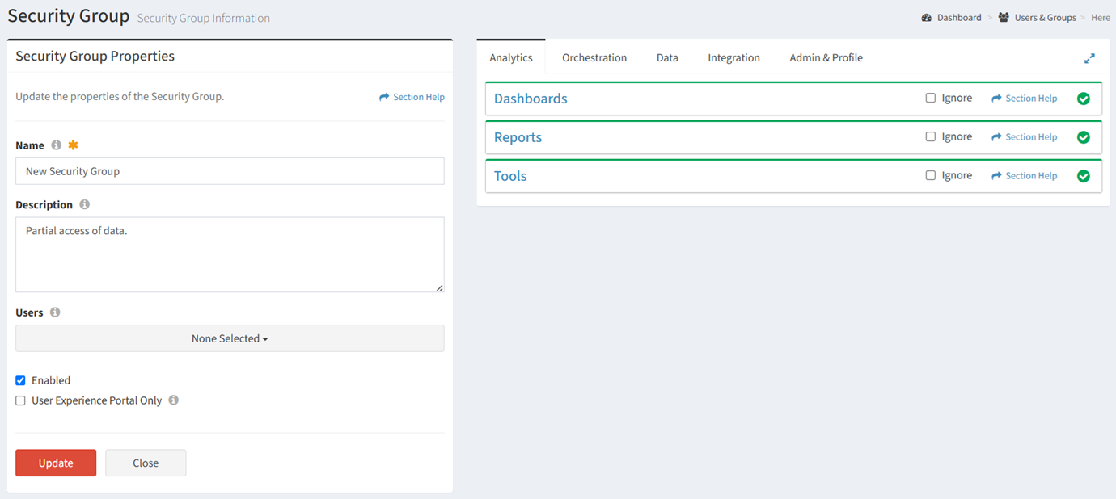Click the Security Group page title
Viewport: 1116px width, 499px height.
click(x=69, y=16)
